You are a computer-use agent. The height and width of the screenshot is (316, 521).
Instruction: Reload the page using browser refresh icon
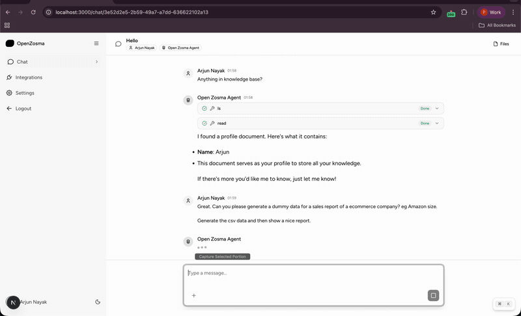point(33,12)
